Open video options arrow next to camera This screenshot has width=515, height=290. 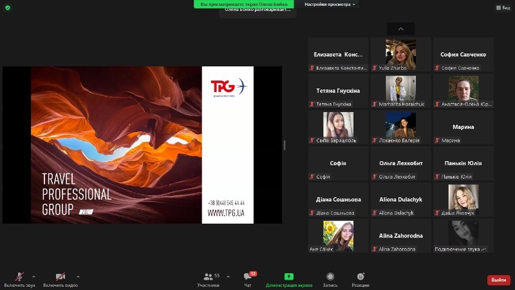pyautogui.click(x=78, y=277)
